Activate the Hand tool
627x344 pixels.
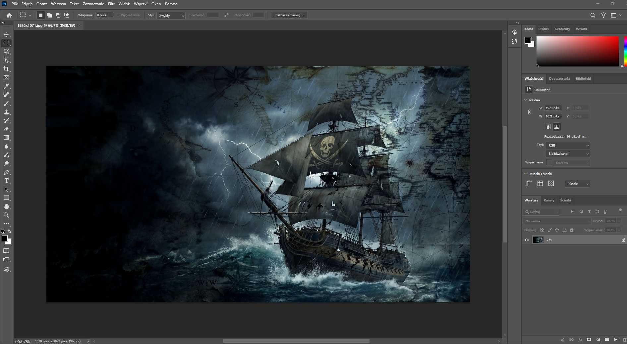[6, 206]
